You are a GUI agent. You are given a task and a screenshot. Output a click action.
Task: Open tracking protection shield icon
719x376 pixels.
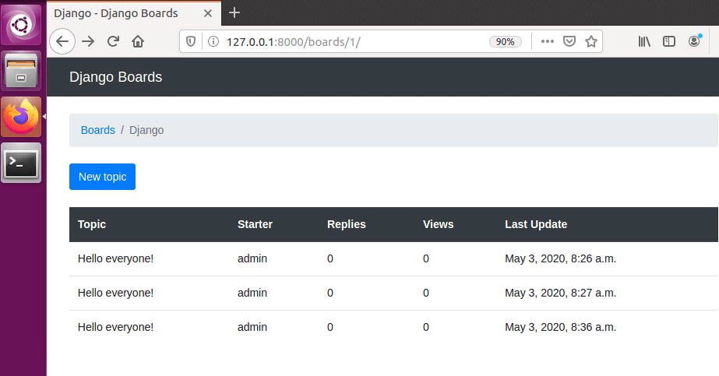click(191, 42)
